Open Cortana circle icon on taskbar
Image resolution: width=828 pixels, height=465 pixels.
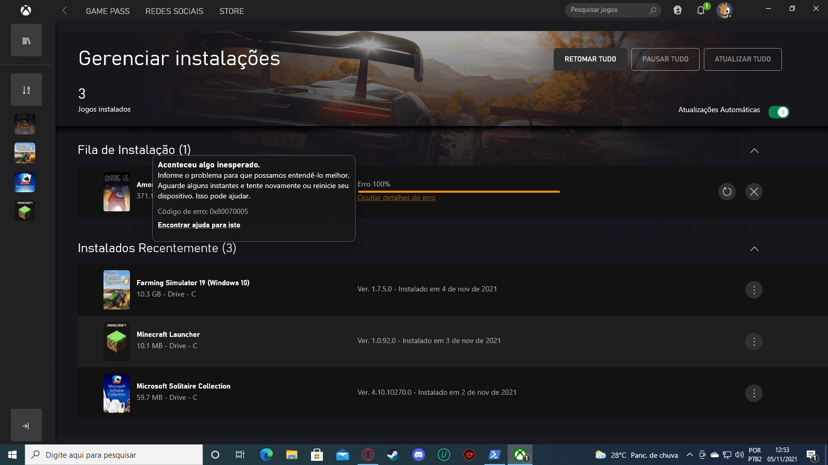[215, 455]
